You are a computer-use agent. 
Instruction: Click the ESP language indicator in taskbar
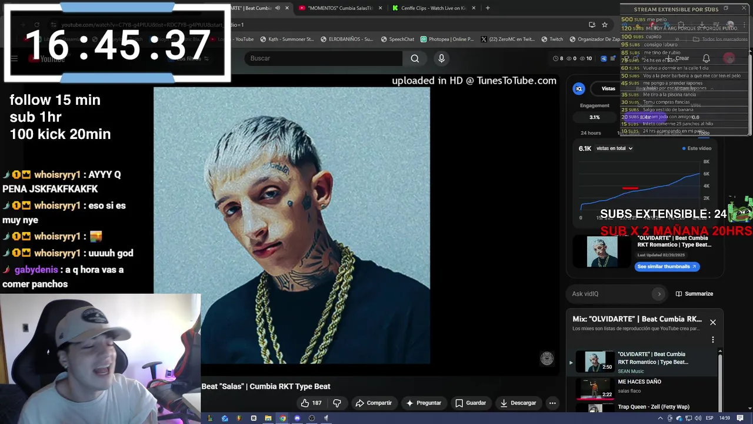pyautogui.click(x=709, y=418)
